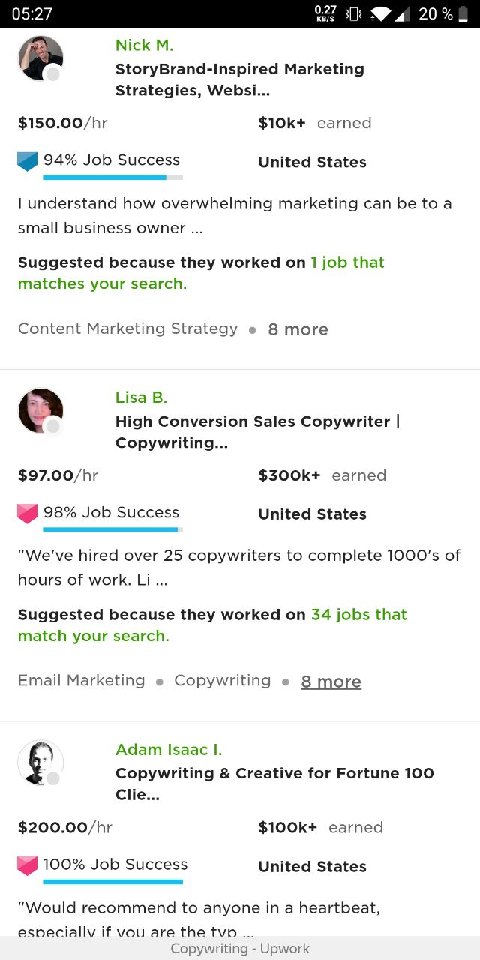The image size is (480, 960).
Task: Tap Adam Isaac I.'s pink job success badge
Action: (27, 866)
